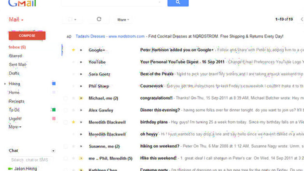Click importance marker on YouTube email
Viewport: 304px width, 171px height.
[x=81, y=62]
